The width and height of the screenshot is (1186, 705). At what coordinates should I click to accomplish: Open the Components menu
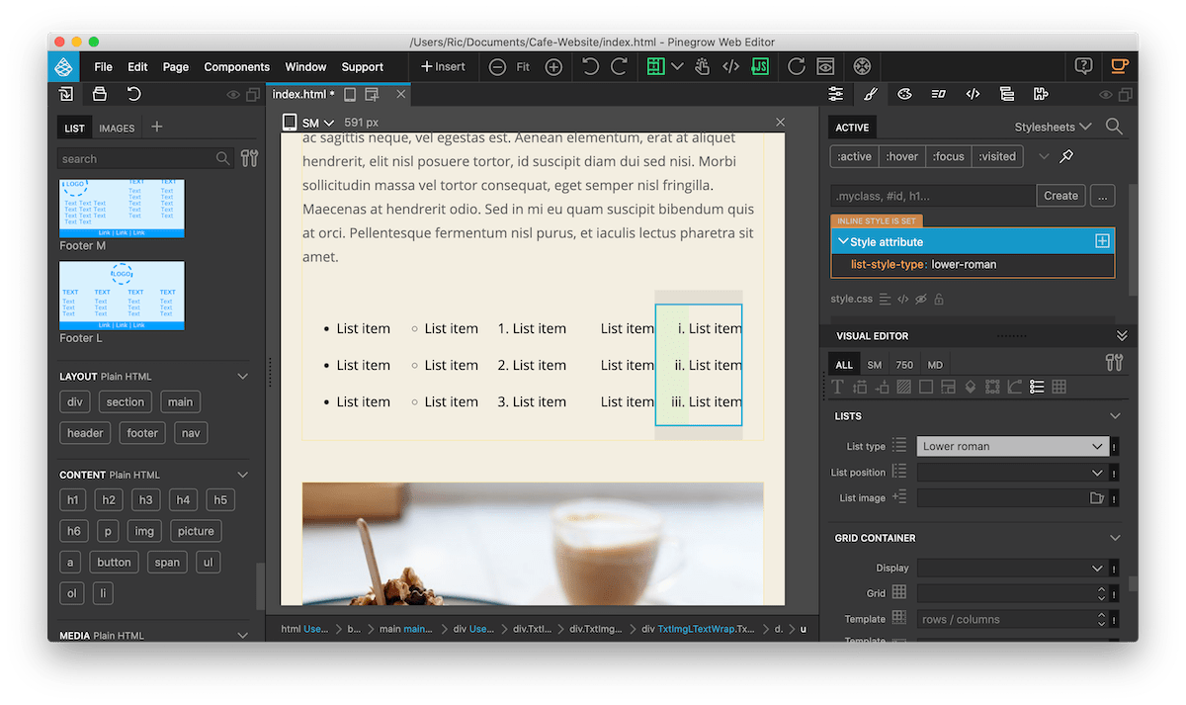(x=236, y=67)
